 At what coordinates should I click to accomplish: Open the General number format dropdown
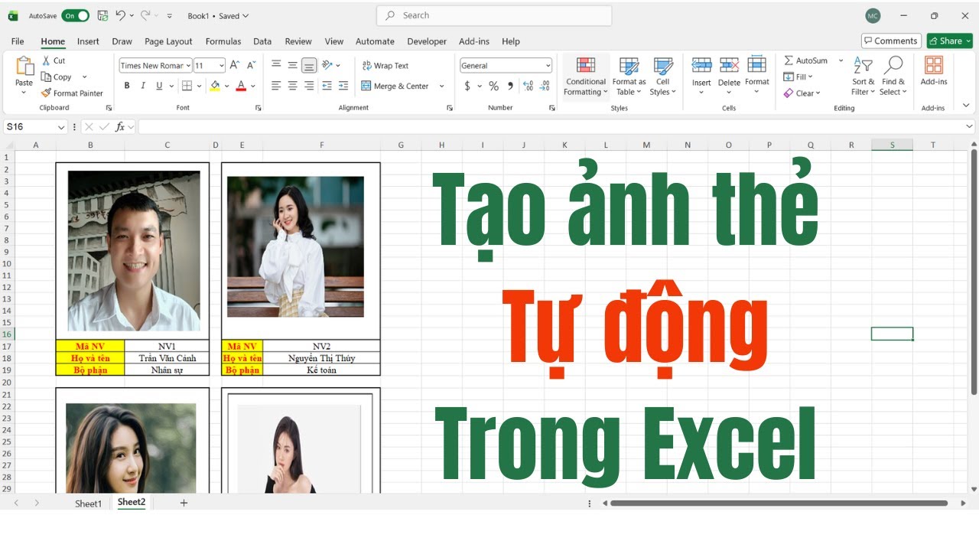548,66
